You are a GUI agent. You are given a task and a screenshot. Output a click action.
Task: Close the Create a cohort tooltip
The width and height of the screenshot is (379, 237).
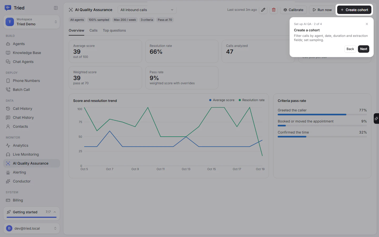click(367, 24)
